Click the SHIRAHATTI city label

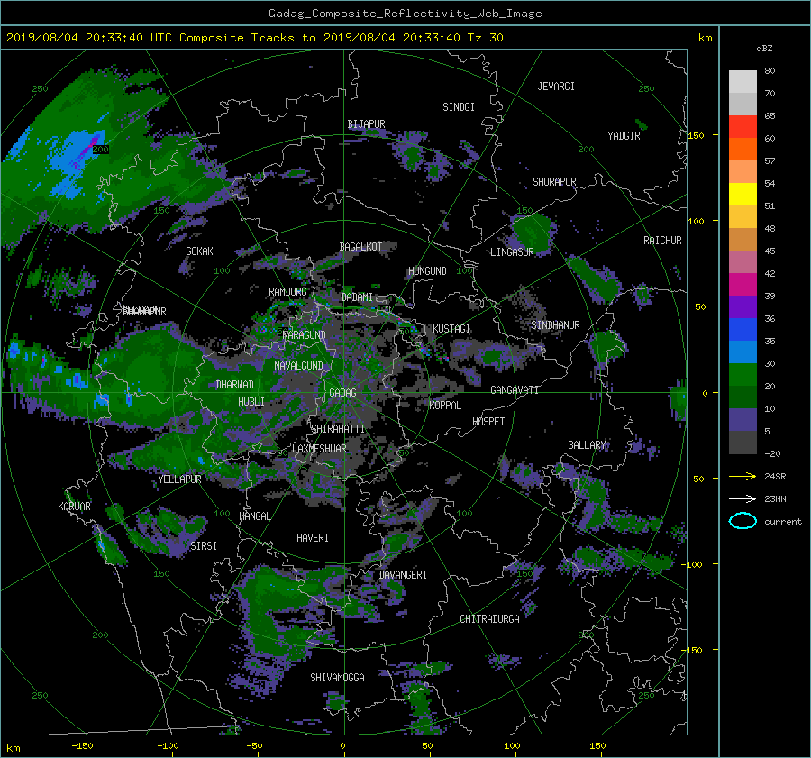[338, 429]
